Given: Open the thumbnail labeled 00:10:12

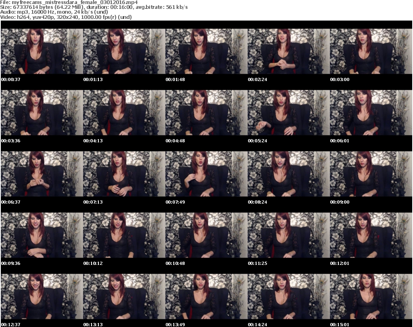Looking at the screenshot, I should pyautogui.click(x=124, y=235).
